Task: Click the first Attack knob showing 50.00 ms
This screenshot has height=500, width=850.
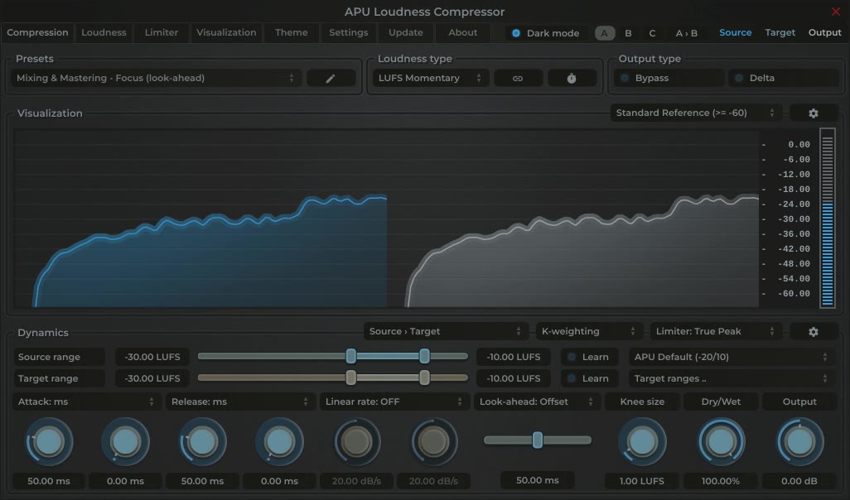Action: [x=49, y=442]
